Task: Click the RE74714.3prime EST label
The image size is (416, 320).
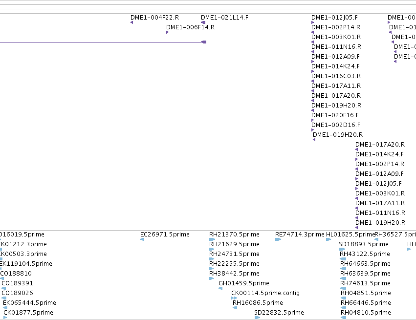Action: click(x=300, y=235)
